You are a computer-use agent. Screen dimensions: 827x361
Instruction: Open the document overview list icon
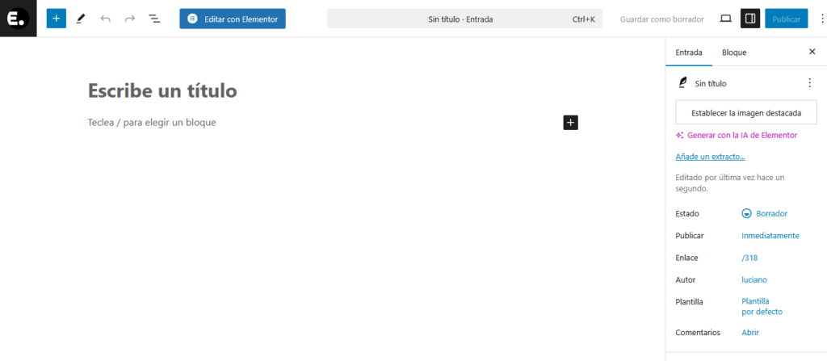coord(154,19)
